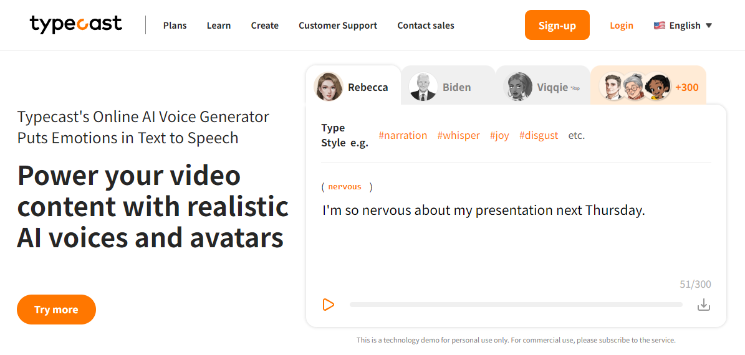Select the Viqqie voice tab
The width and height of the screenshot is (745, 355).
point(542,86)
